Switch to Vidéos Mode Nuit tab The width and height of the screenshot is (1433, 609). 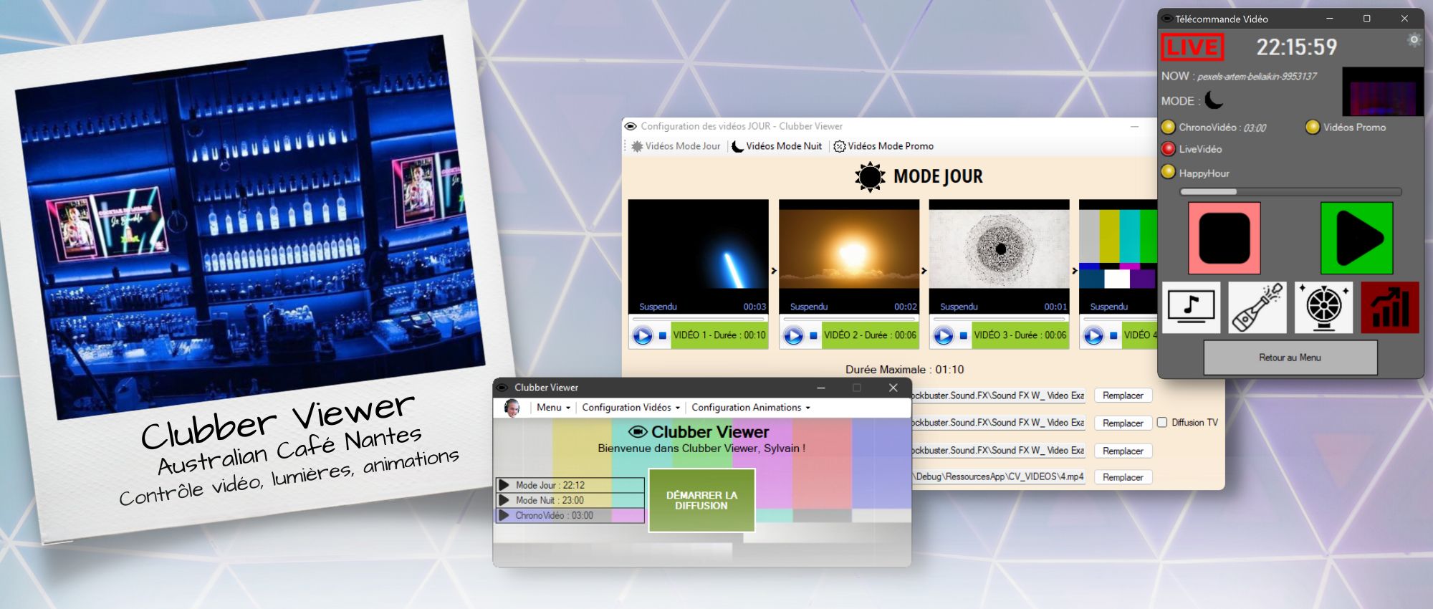[777, 146]
